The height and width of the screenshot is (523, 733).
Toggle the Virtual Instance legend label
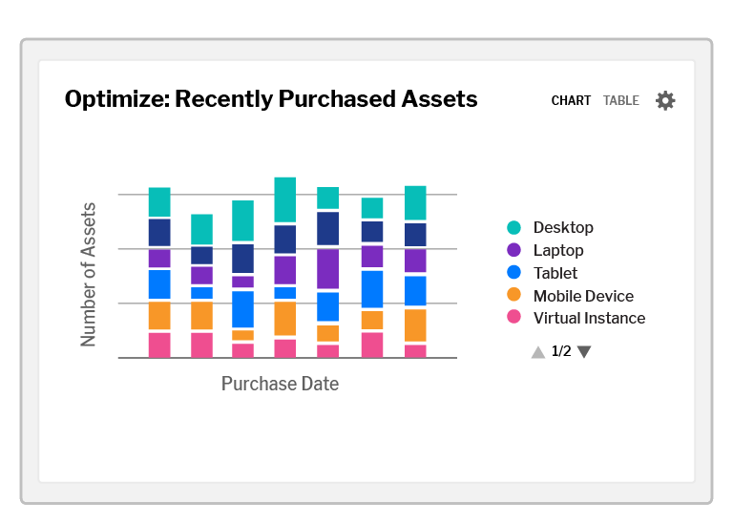pyautogui.click(x=589, y=319)
